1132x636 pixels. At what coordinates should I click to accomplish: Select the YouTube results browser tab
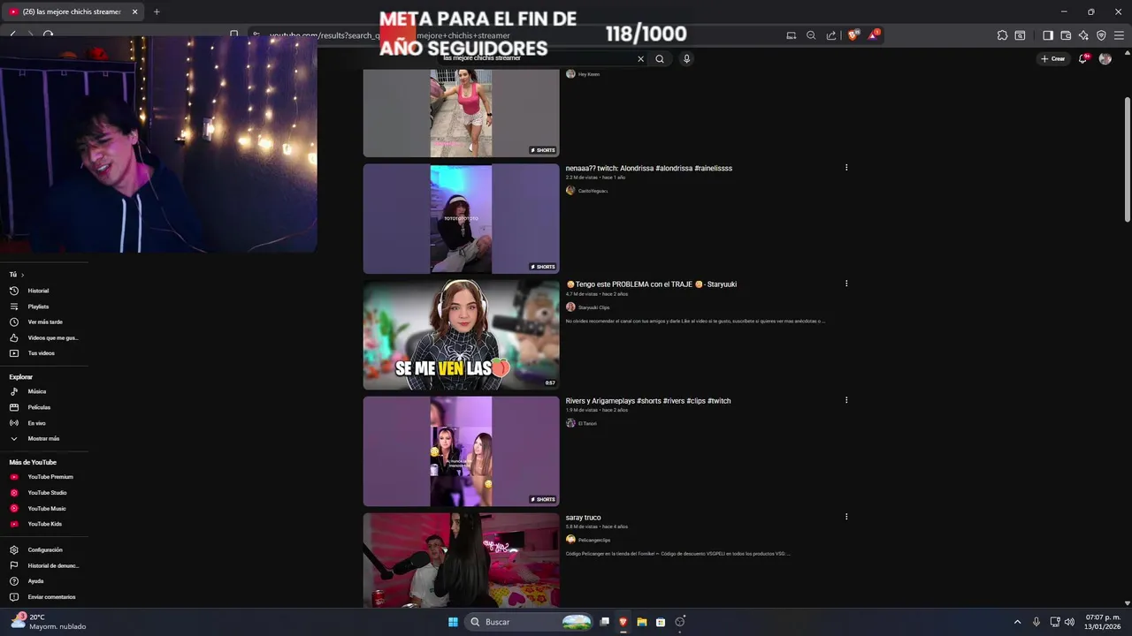pyautogui.click(x=73, y=12)
